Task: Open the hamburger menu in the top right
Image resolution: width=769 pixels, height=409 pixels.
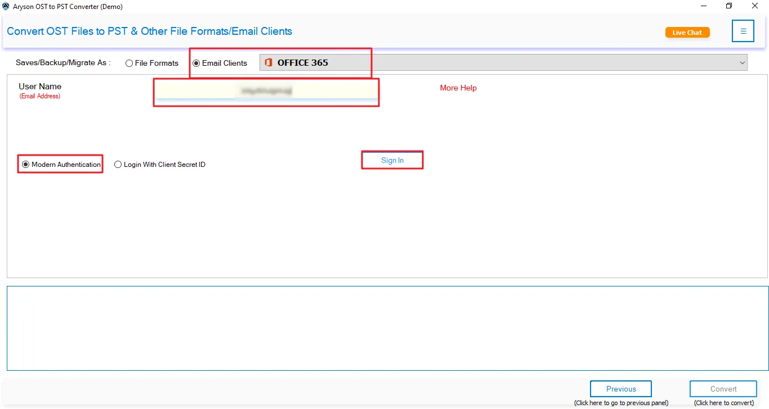Action: click(x=743, y=31)
